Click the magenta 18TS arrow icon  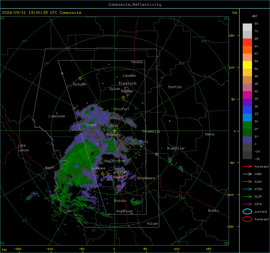[247, 204]
